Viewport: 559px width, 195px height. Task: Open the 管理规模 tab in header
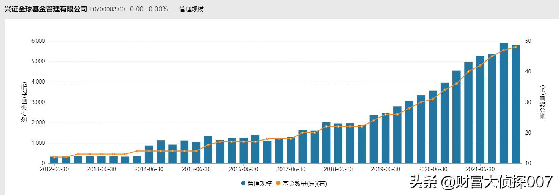[x=192, y=9]
